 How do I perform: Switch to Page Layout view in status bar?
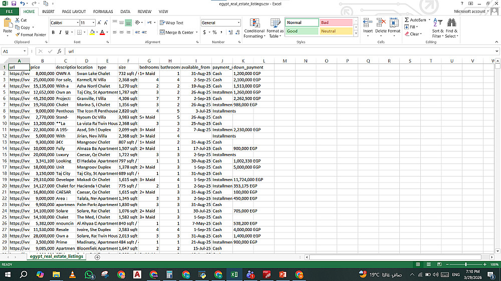coord(428,264)
